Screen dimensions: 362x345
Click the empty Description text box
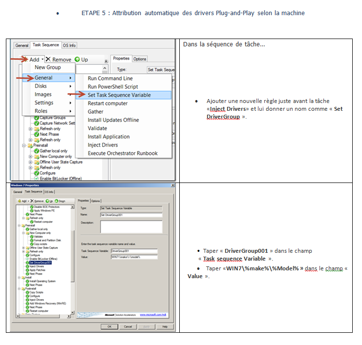pos(131,226)
